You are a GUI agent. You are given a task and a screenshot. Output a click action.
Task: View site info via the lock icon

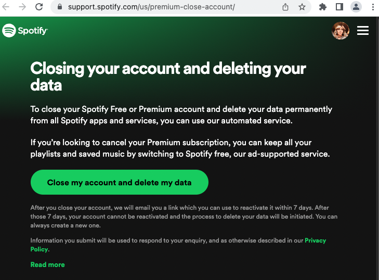coord(59,7)
